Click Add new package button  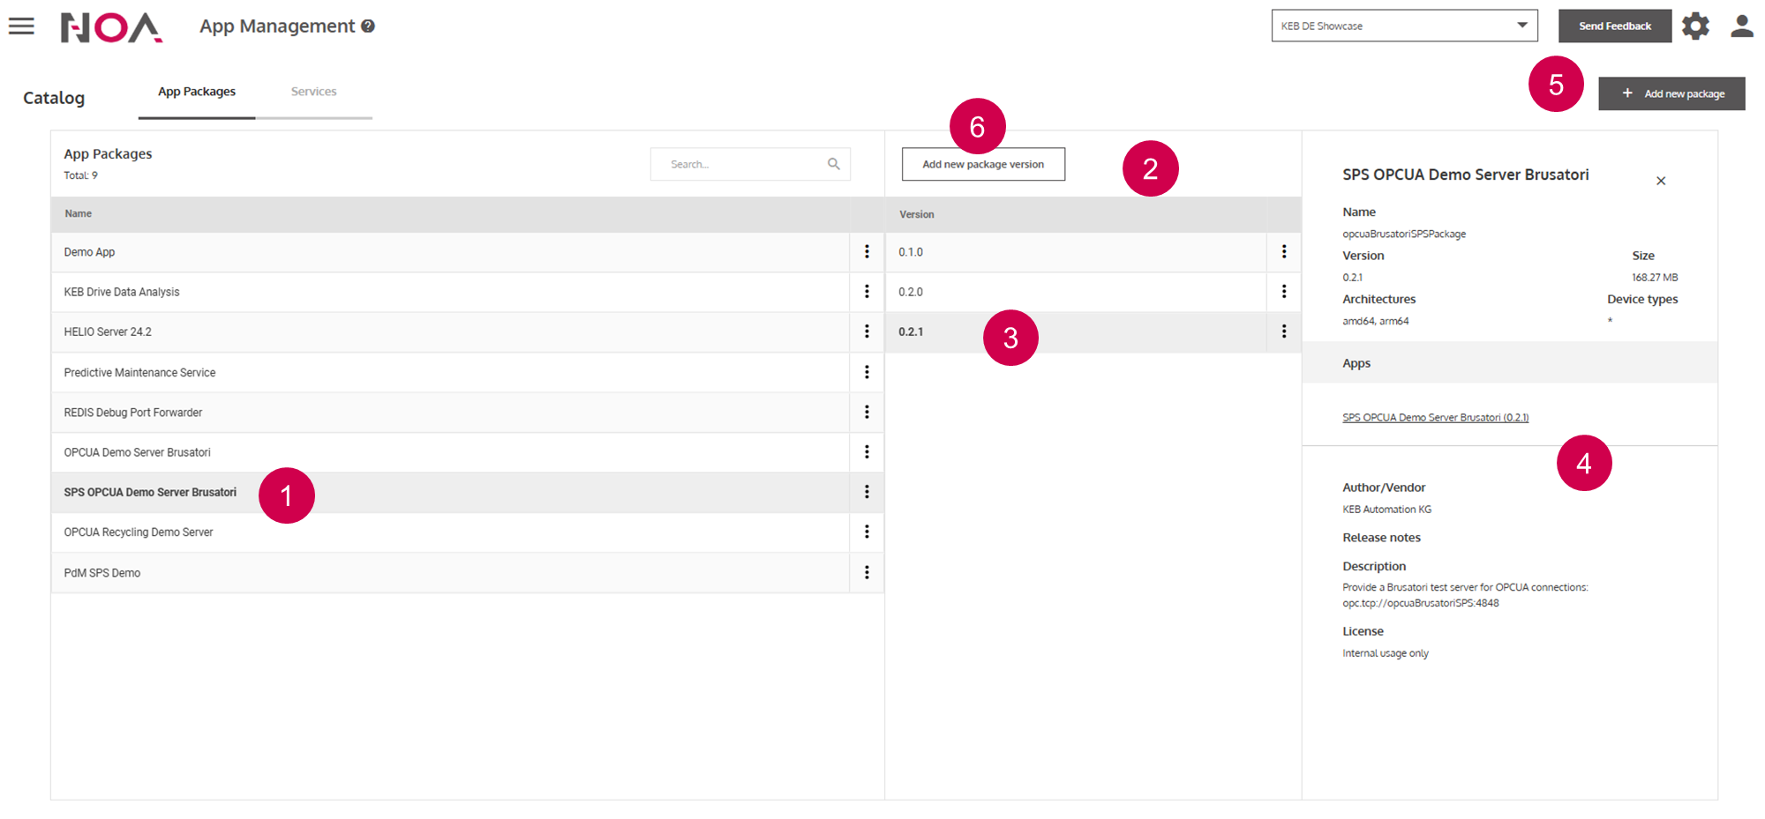pos(1671,93)
